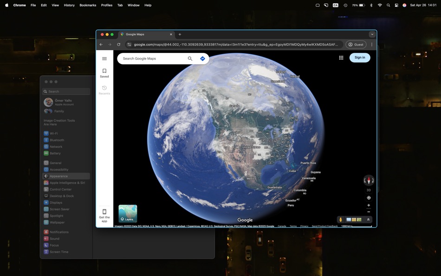441x276 pixels.
Task: Select the Street View pegman
Action: [341, 220]
